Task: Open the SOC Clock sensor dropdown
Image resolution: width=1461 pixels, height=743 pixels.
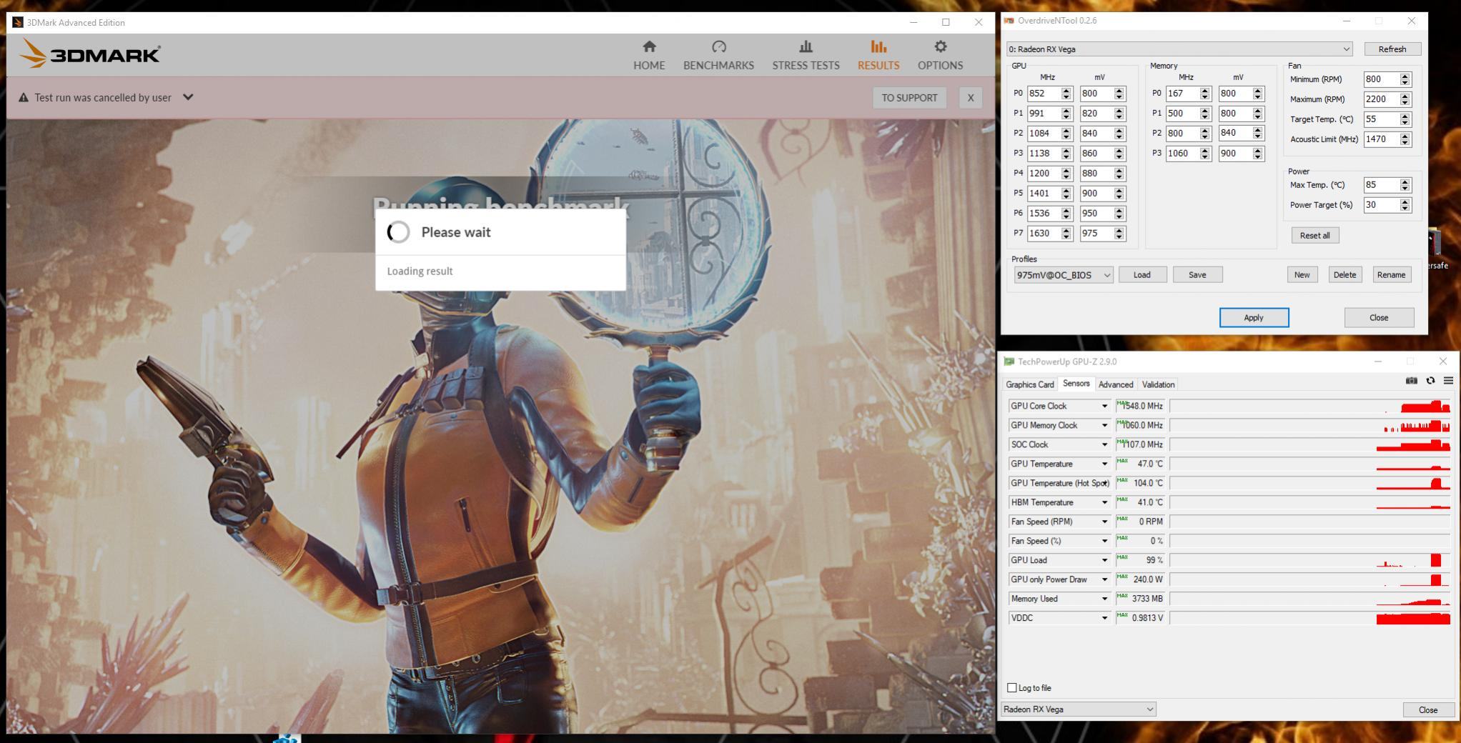Action: (x=1104, y=444)
